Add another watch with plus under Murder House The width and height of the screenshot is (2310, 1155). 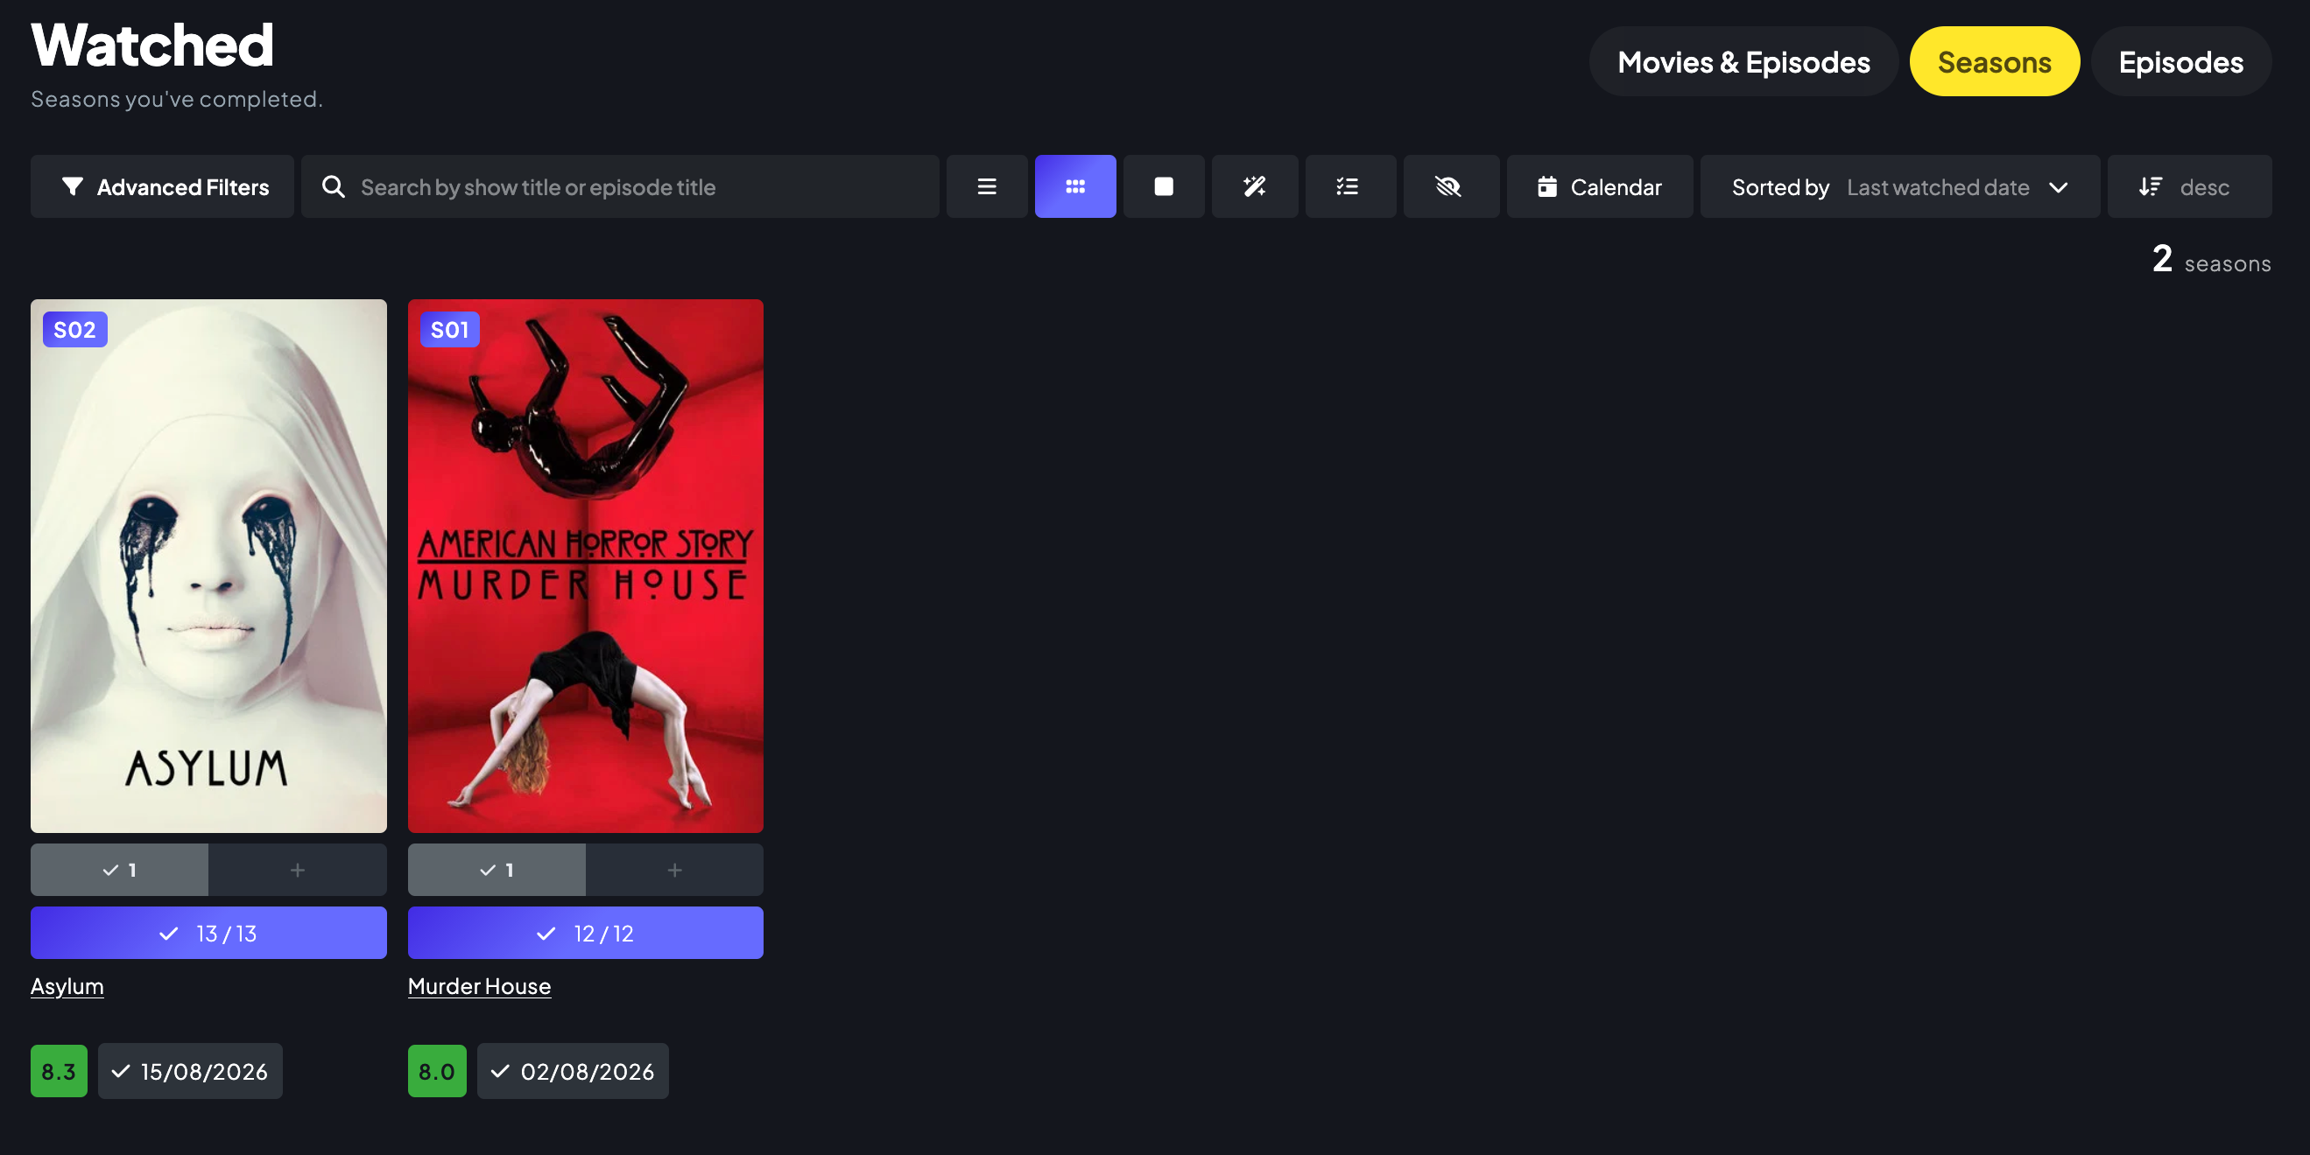coord(674,869)
